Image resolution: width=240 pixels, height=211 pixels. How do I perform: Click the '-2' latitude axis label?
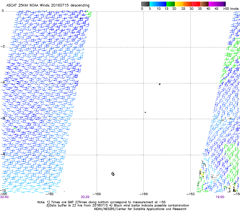[3, 46]
